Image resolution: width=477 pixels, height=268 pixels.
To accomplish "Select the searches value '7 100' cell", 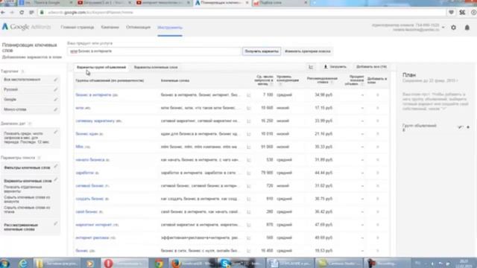I will click(x=268, y=95).
